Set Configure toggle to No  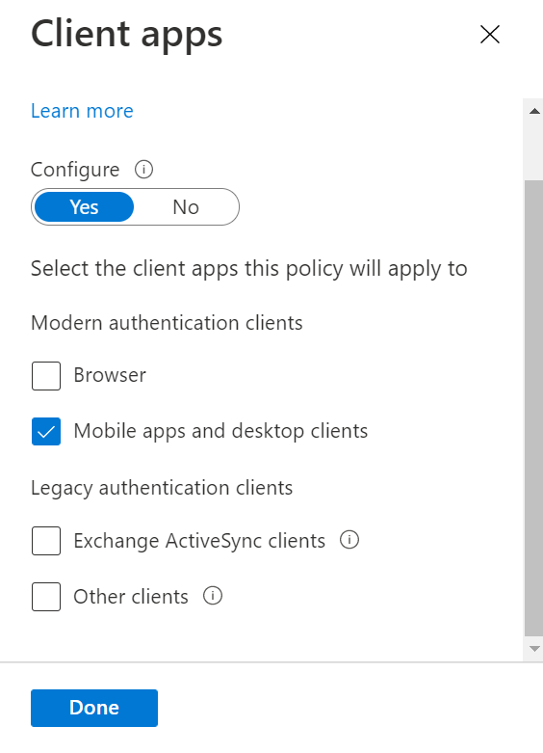coord(186,207)
